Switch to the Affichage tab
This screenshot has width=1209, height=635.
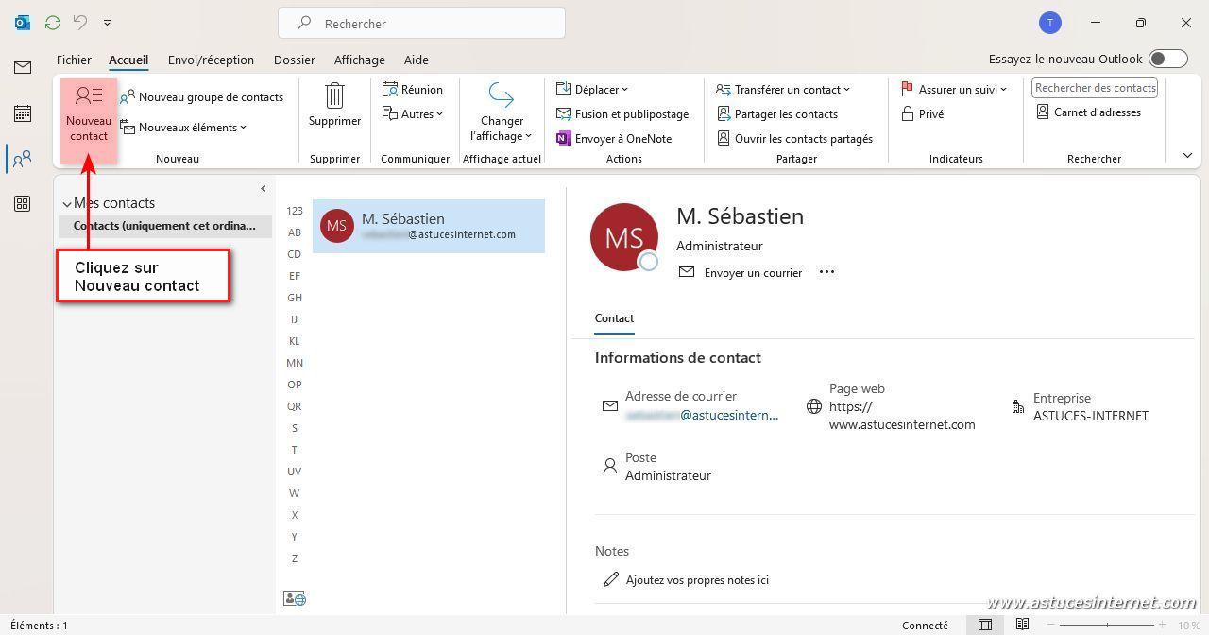pyautogui.click(x=359, y=60)
